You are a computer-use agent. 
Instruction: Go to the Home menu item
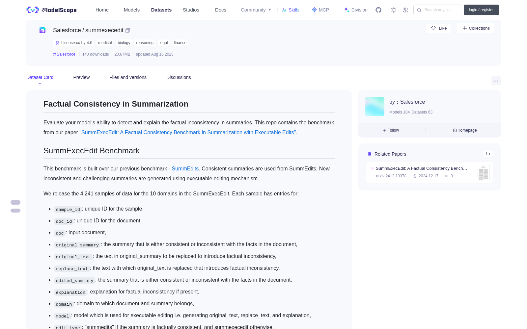click(x=102, y=10)
